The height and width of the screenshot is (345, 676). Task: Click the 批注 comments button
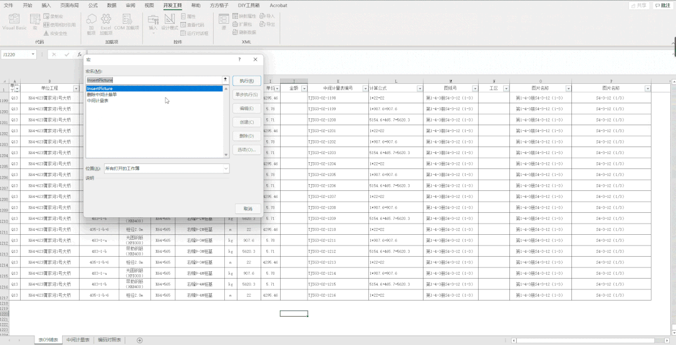[664, 6]
